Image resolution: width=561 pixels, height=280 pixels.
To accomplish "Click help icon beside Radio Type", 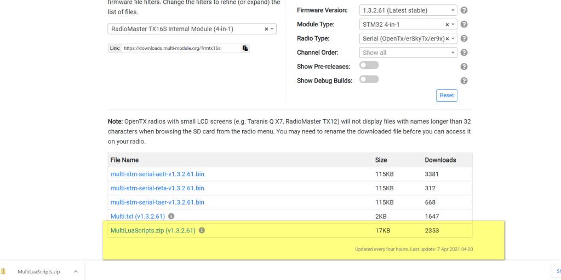I will point(464,39).
